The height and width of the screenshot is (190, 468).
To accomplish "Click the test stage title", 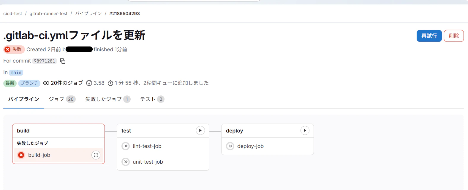I will [126, 131].
